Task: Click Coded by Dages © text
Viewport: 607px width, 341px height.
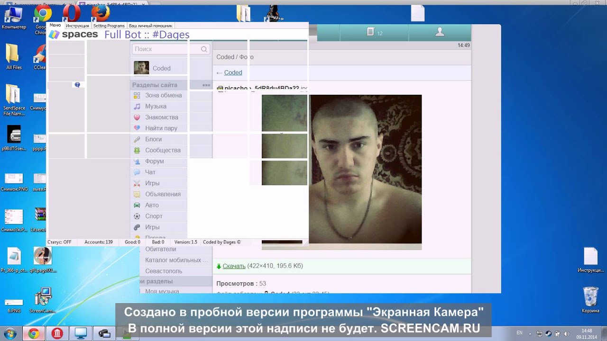Action: click(x=221, y=242)
